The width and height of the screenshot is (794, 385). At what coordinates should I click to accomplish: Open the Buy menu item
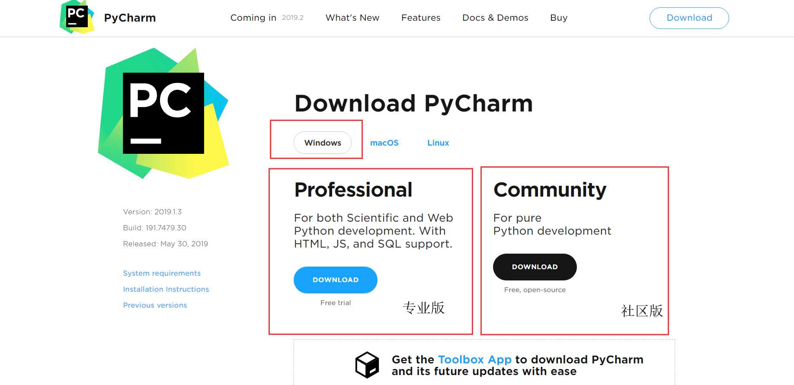pyautogui.click(x=559, y=18)
